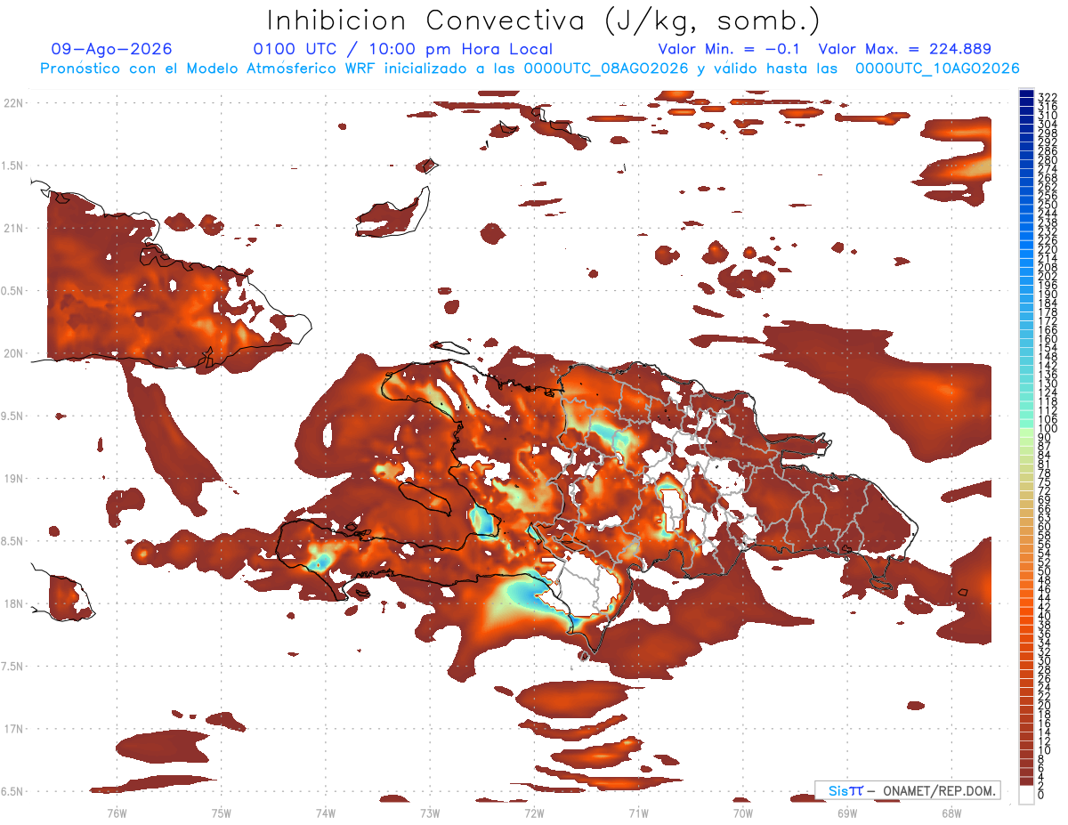
Task: Click the 'ONAMET/REP.DOM.' credit label
Action: (939, 790)
